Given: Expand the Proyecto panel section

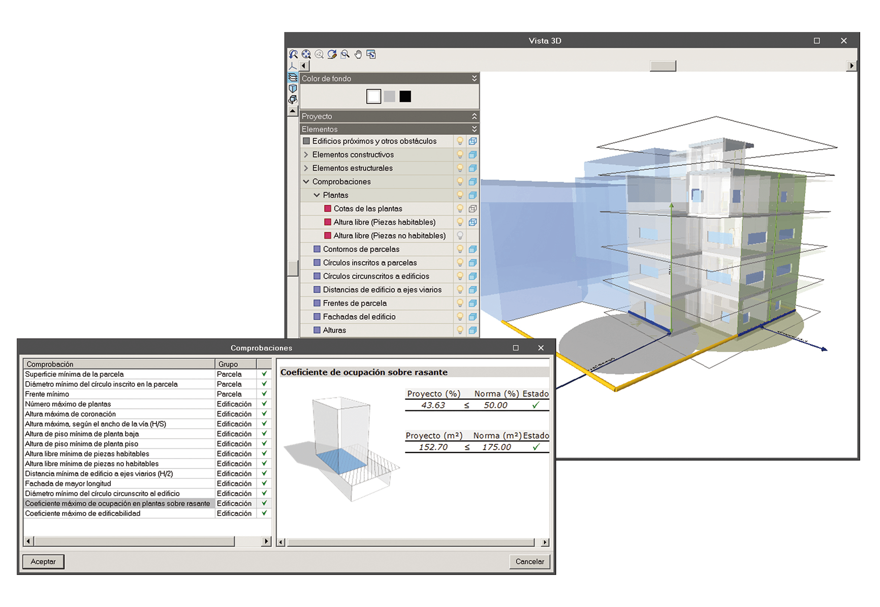Looking at the screenshot, I should [474, 116].
